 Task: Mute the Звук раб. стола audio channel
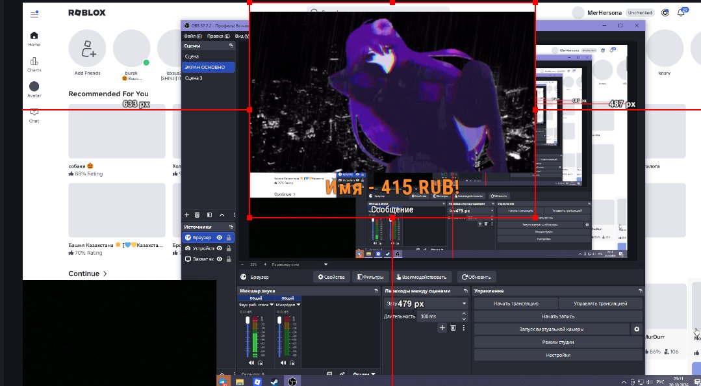pyautogui.click(x=251, y=363)
